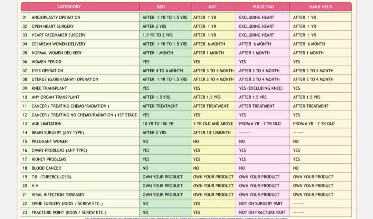Click the CESAREAN WOMEN DELIVERY category
Image resolution: width=373 pixels, height=219 pixels.
(x=58, y=44)
